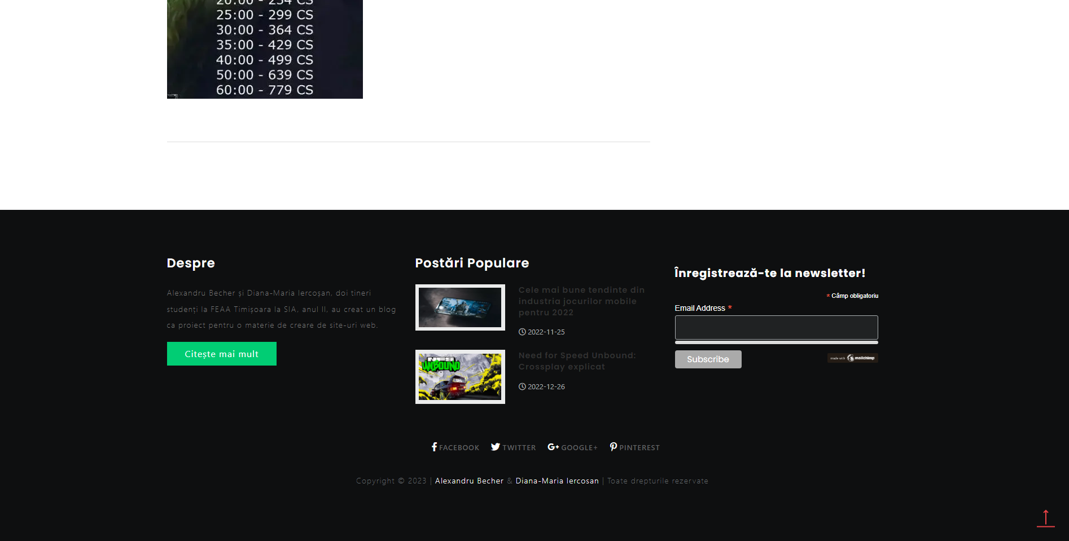This screenshot has width=1069, height=541.
Task: Open 'Cele mai bune tendințe' post title
Action: pos(581,301)
